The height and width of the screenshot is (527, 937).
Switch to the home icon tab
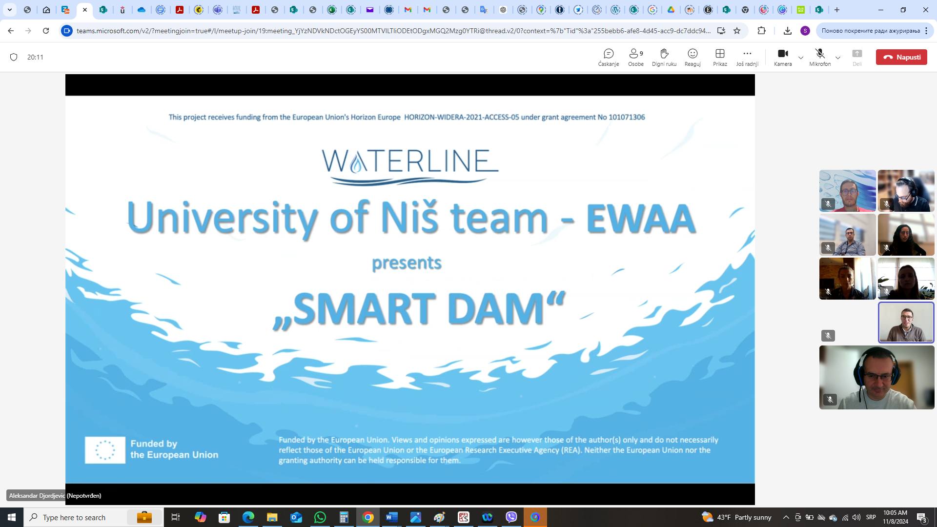coord(46,10)
